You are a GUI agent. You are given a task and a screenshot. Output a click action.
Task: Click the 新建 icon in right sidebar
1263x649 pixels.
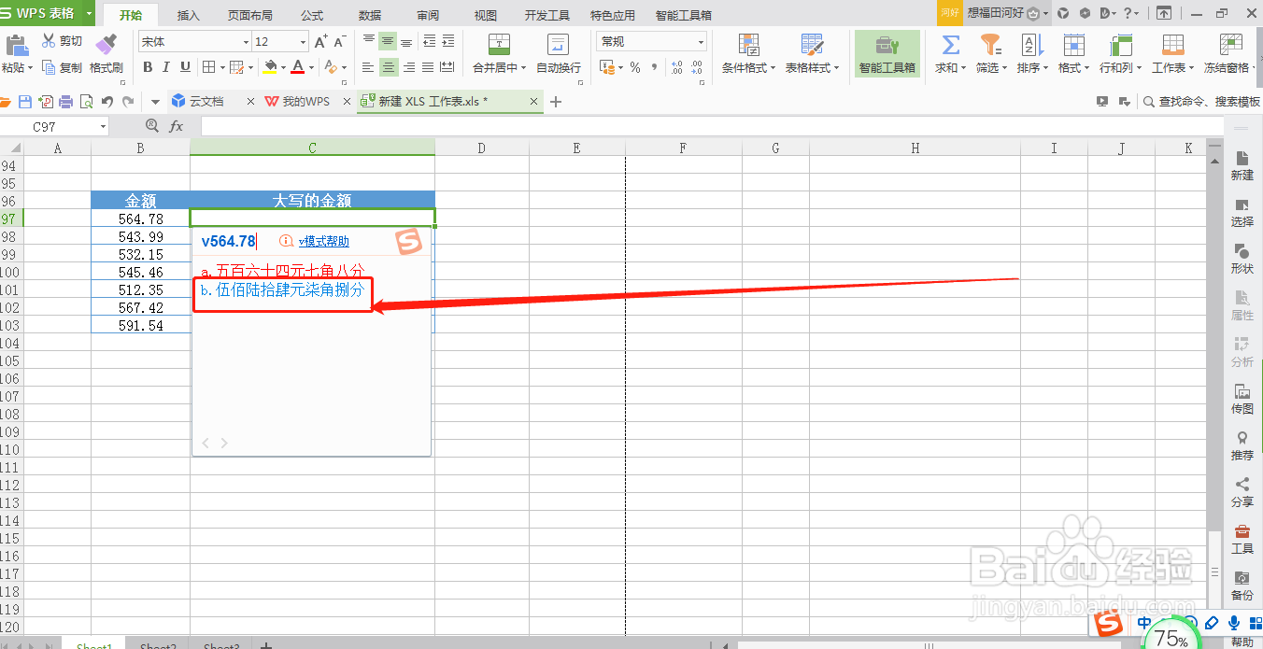pyautogui.click(x=1242, y=158)
